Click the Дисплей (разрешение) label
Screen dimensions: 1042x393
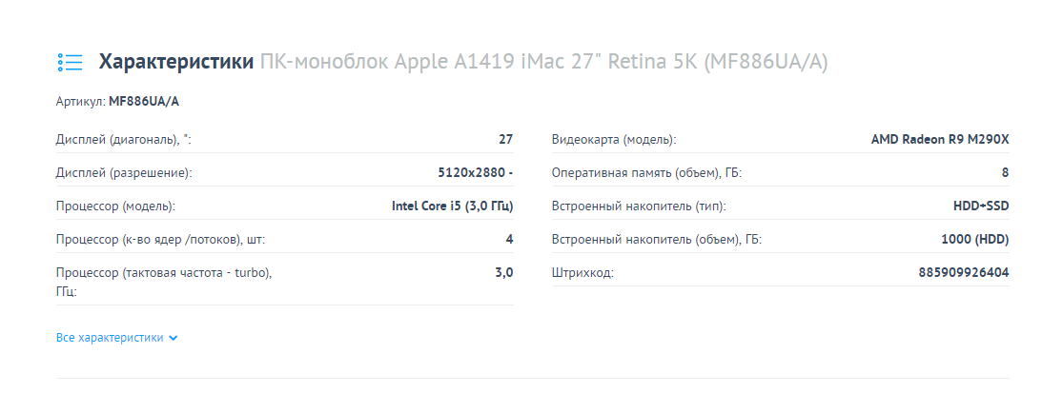click(124, 173)
